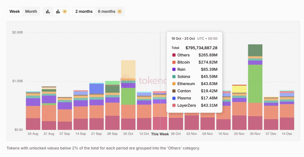304x157 pixels.
Task: Click the "09 Nov" axis label
Action: point(207,134)
